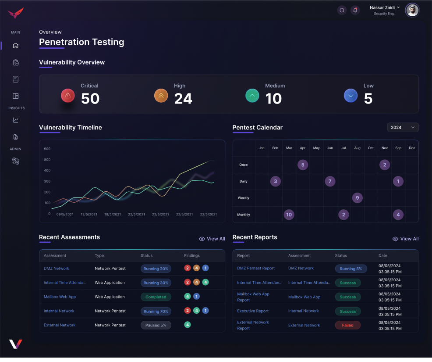
Task: Click the Weekly August marker showing 9
Action: tap(357, 198)
